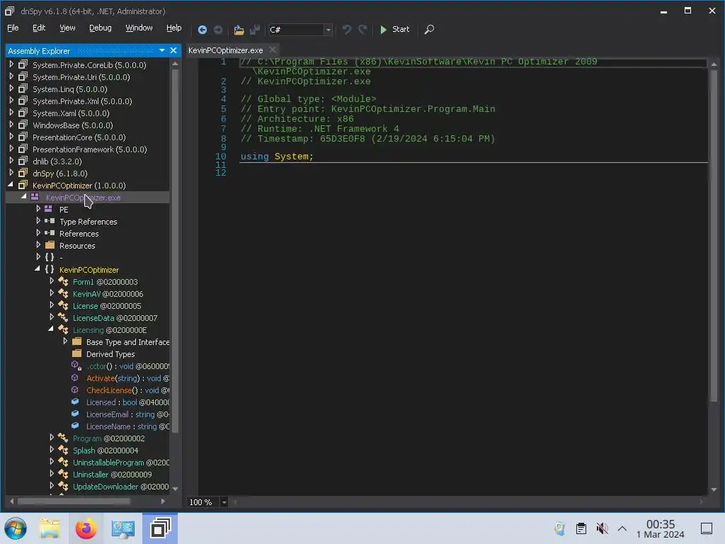Click the Activate method icon

point(75,378)
